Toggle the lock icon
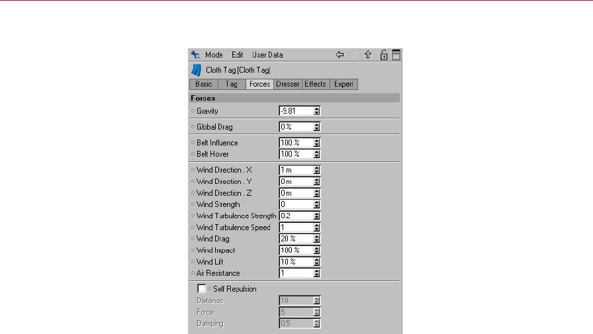The height and width of the screenshot is (334, 593). [384, 55]
